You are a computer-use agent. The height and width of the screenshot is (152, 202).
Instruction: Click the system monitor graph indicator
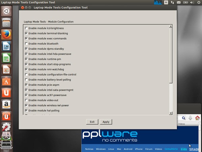tap(158, 2)
